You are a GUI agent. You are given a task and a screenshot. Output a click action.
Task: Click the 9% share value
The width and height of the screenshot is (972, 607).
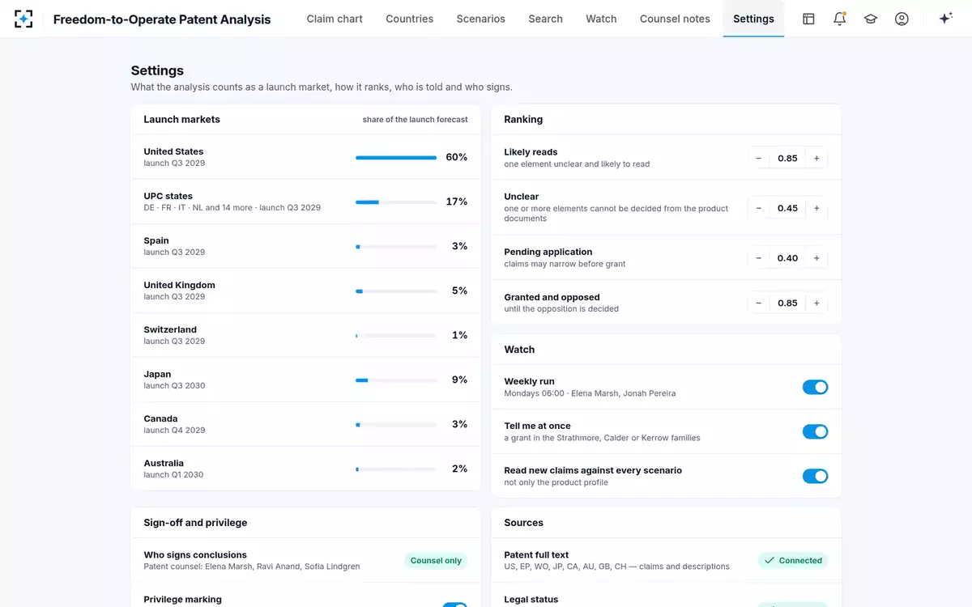point(459,380)
